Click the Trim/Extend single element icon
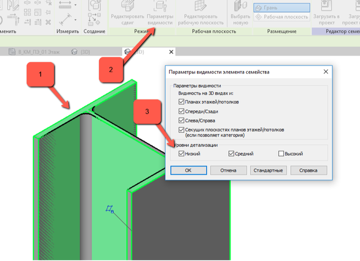 [x=27, y=22]
